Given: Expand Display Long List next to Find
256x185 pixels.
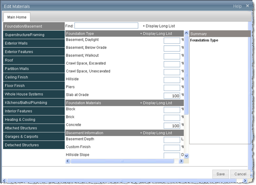Looking at the screenshot, I should click(159, 26).
